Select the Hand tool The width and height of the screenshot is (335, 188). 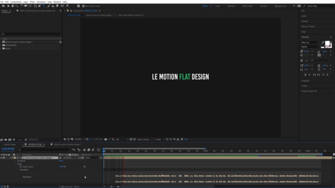[13, 6]
